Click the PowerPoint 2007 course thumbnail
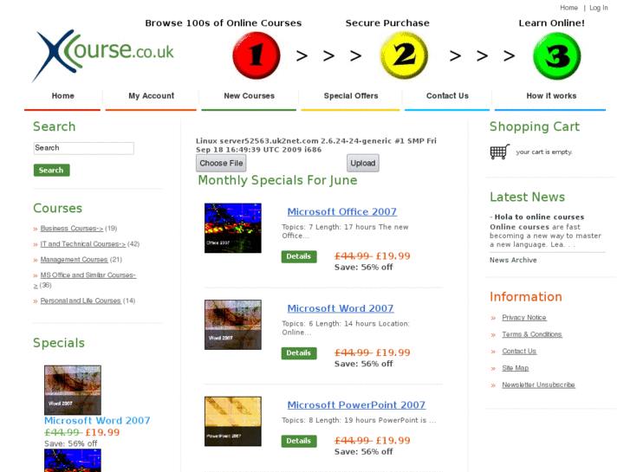630x472 pixels. (x=233, y=422)
